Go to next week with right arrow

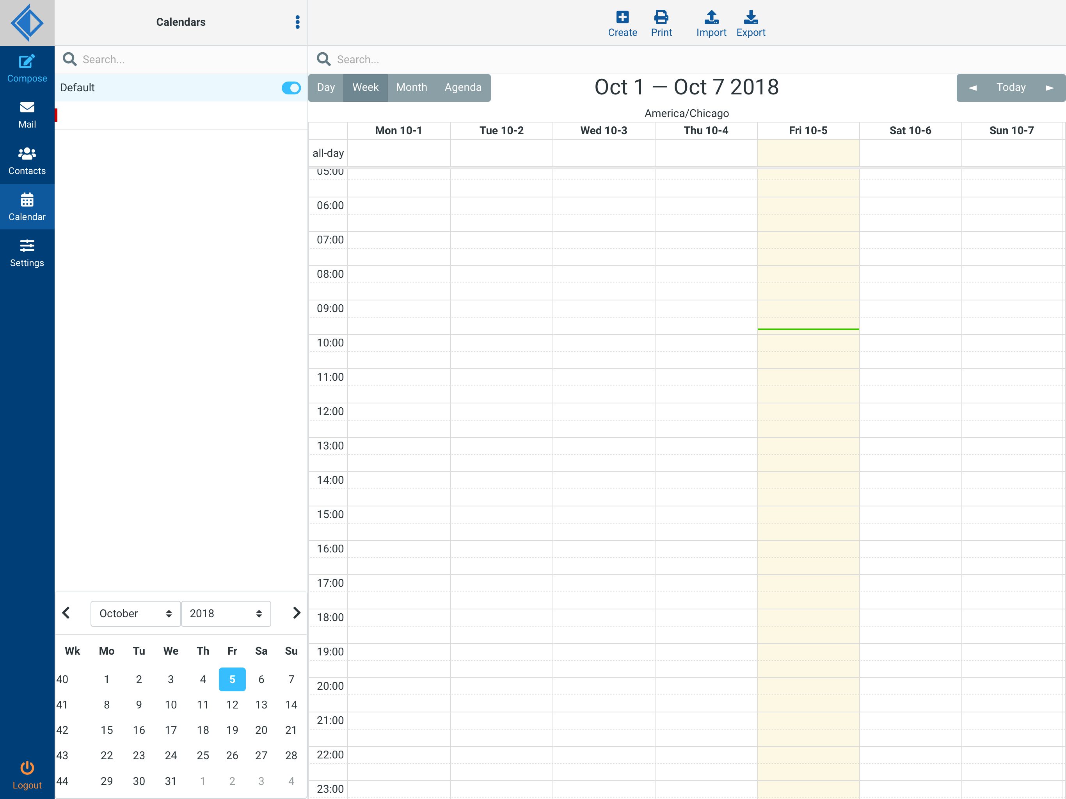tap(1049, 88)
